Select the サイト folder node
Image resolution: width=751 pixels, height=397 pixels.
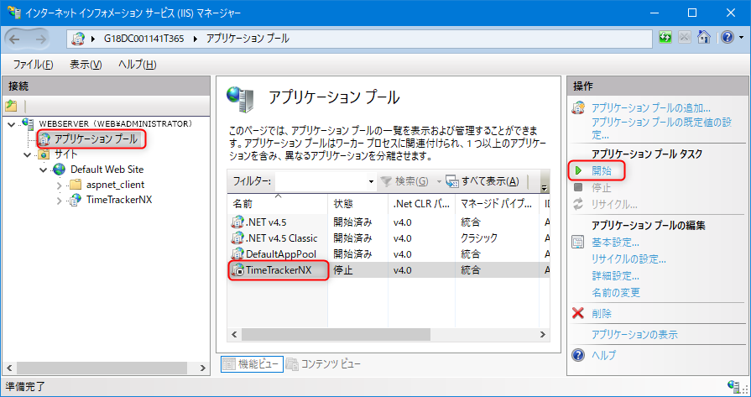[65, 154]
